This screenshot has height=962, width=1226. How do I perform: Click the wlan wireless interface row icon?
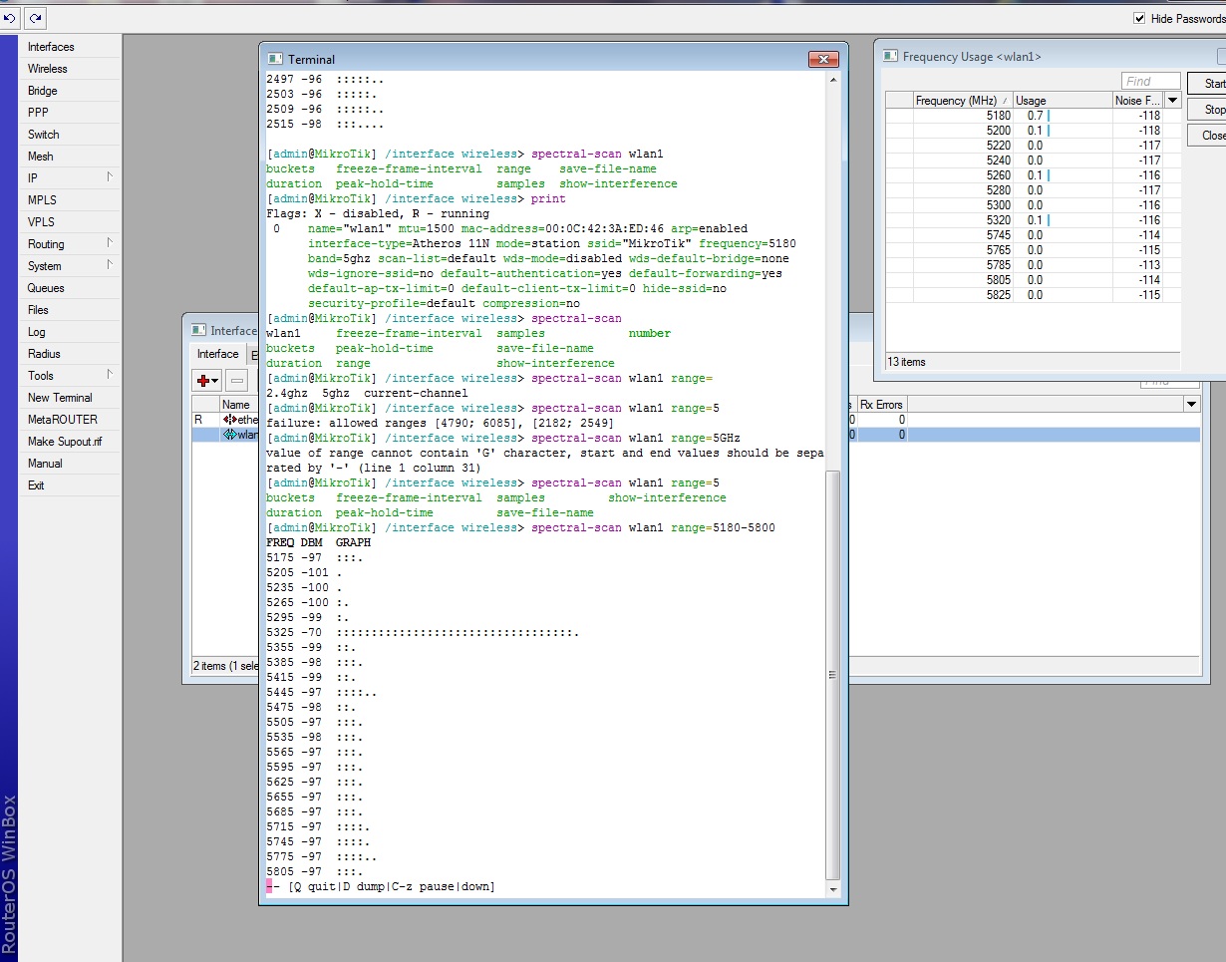coord(229,435)
